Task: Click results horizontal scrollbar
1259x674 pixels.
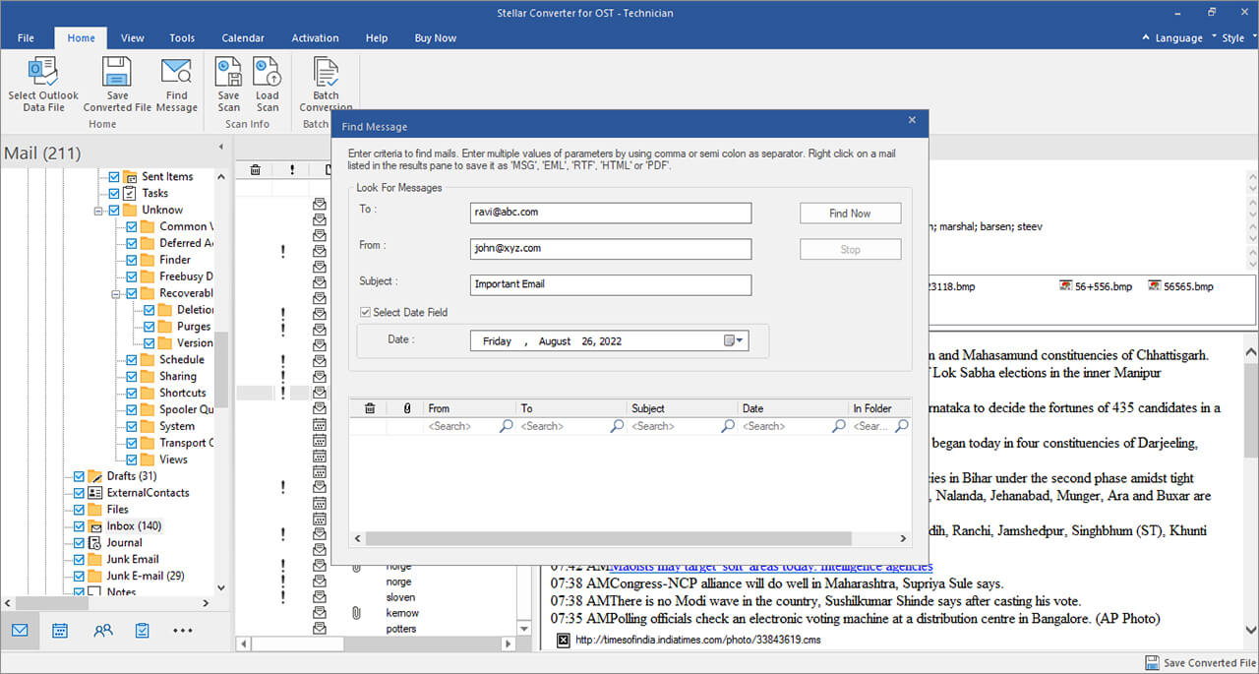Action: 607,539
